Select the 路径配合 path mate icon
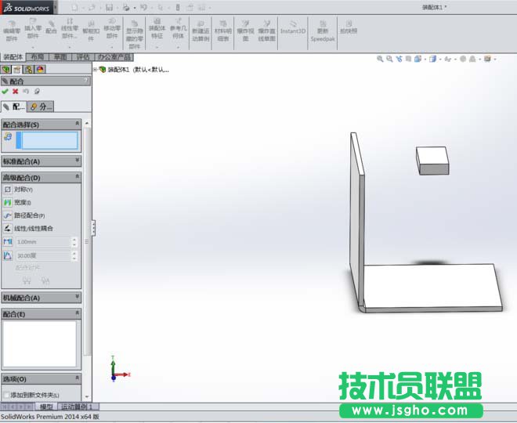Viewport: 517px width, 423px height. [8, 215]
